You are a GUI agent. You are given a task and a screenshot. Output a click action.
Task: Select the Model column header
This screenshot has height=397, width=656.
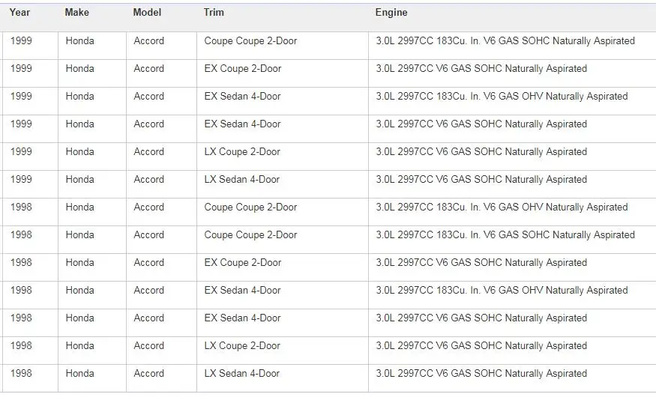(x=147, y=13)
